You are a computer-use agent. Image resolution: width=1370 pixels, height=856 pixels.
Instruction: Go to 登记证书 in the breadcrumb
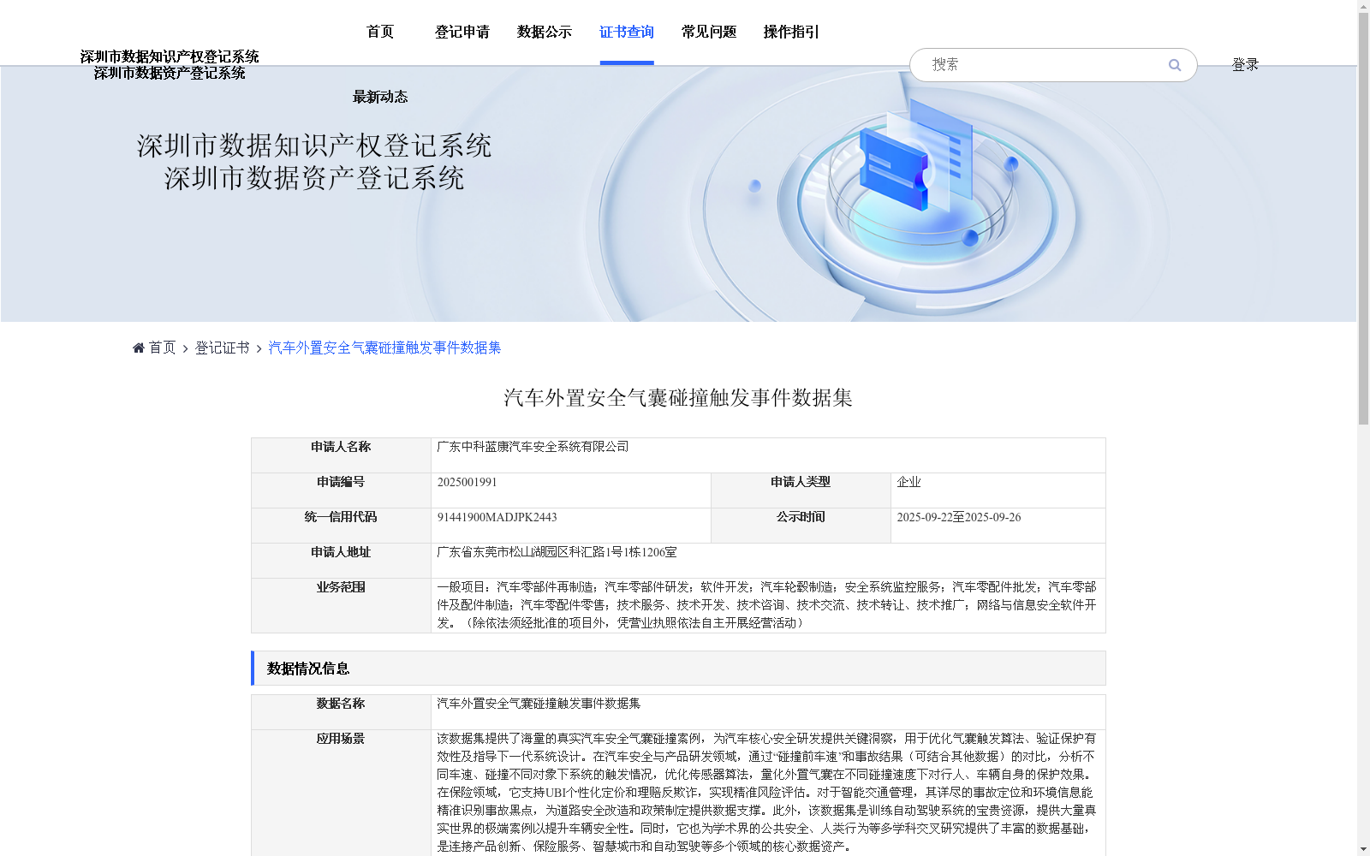point(222,348)
